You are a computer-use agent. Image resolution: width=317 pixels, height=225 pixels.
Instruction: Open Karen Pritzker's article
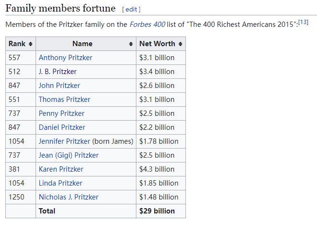click(61, 169)
